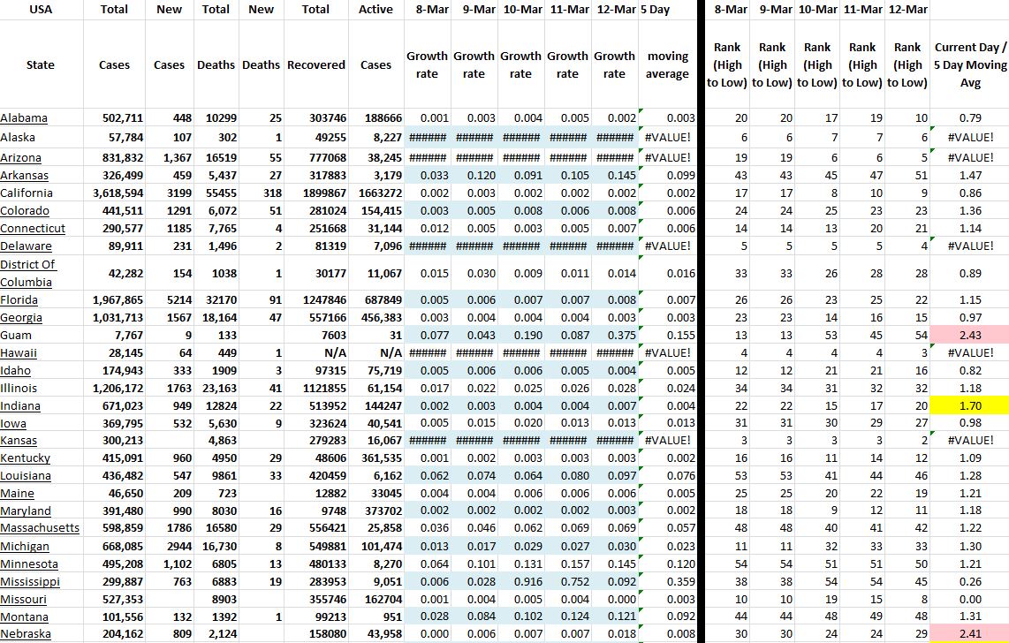Image resolution: width=1009 pixels, height=643 pixels.
Task: Select the State column header cell
Action: click(x=40, y=65)
